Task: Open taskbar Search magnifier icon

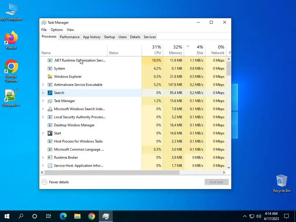Action: click(x=21, y=216)
